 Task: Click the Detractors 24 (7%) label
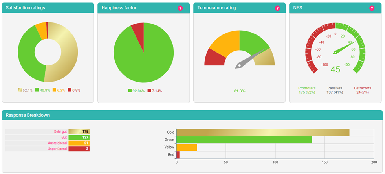[363, 90]
